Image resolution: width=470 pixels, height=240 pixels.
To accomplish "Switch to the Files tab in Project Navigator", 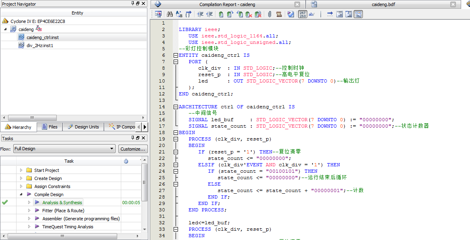I will coord(49,127).
